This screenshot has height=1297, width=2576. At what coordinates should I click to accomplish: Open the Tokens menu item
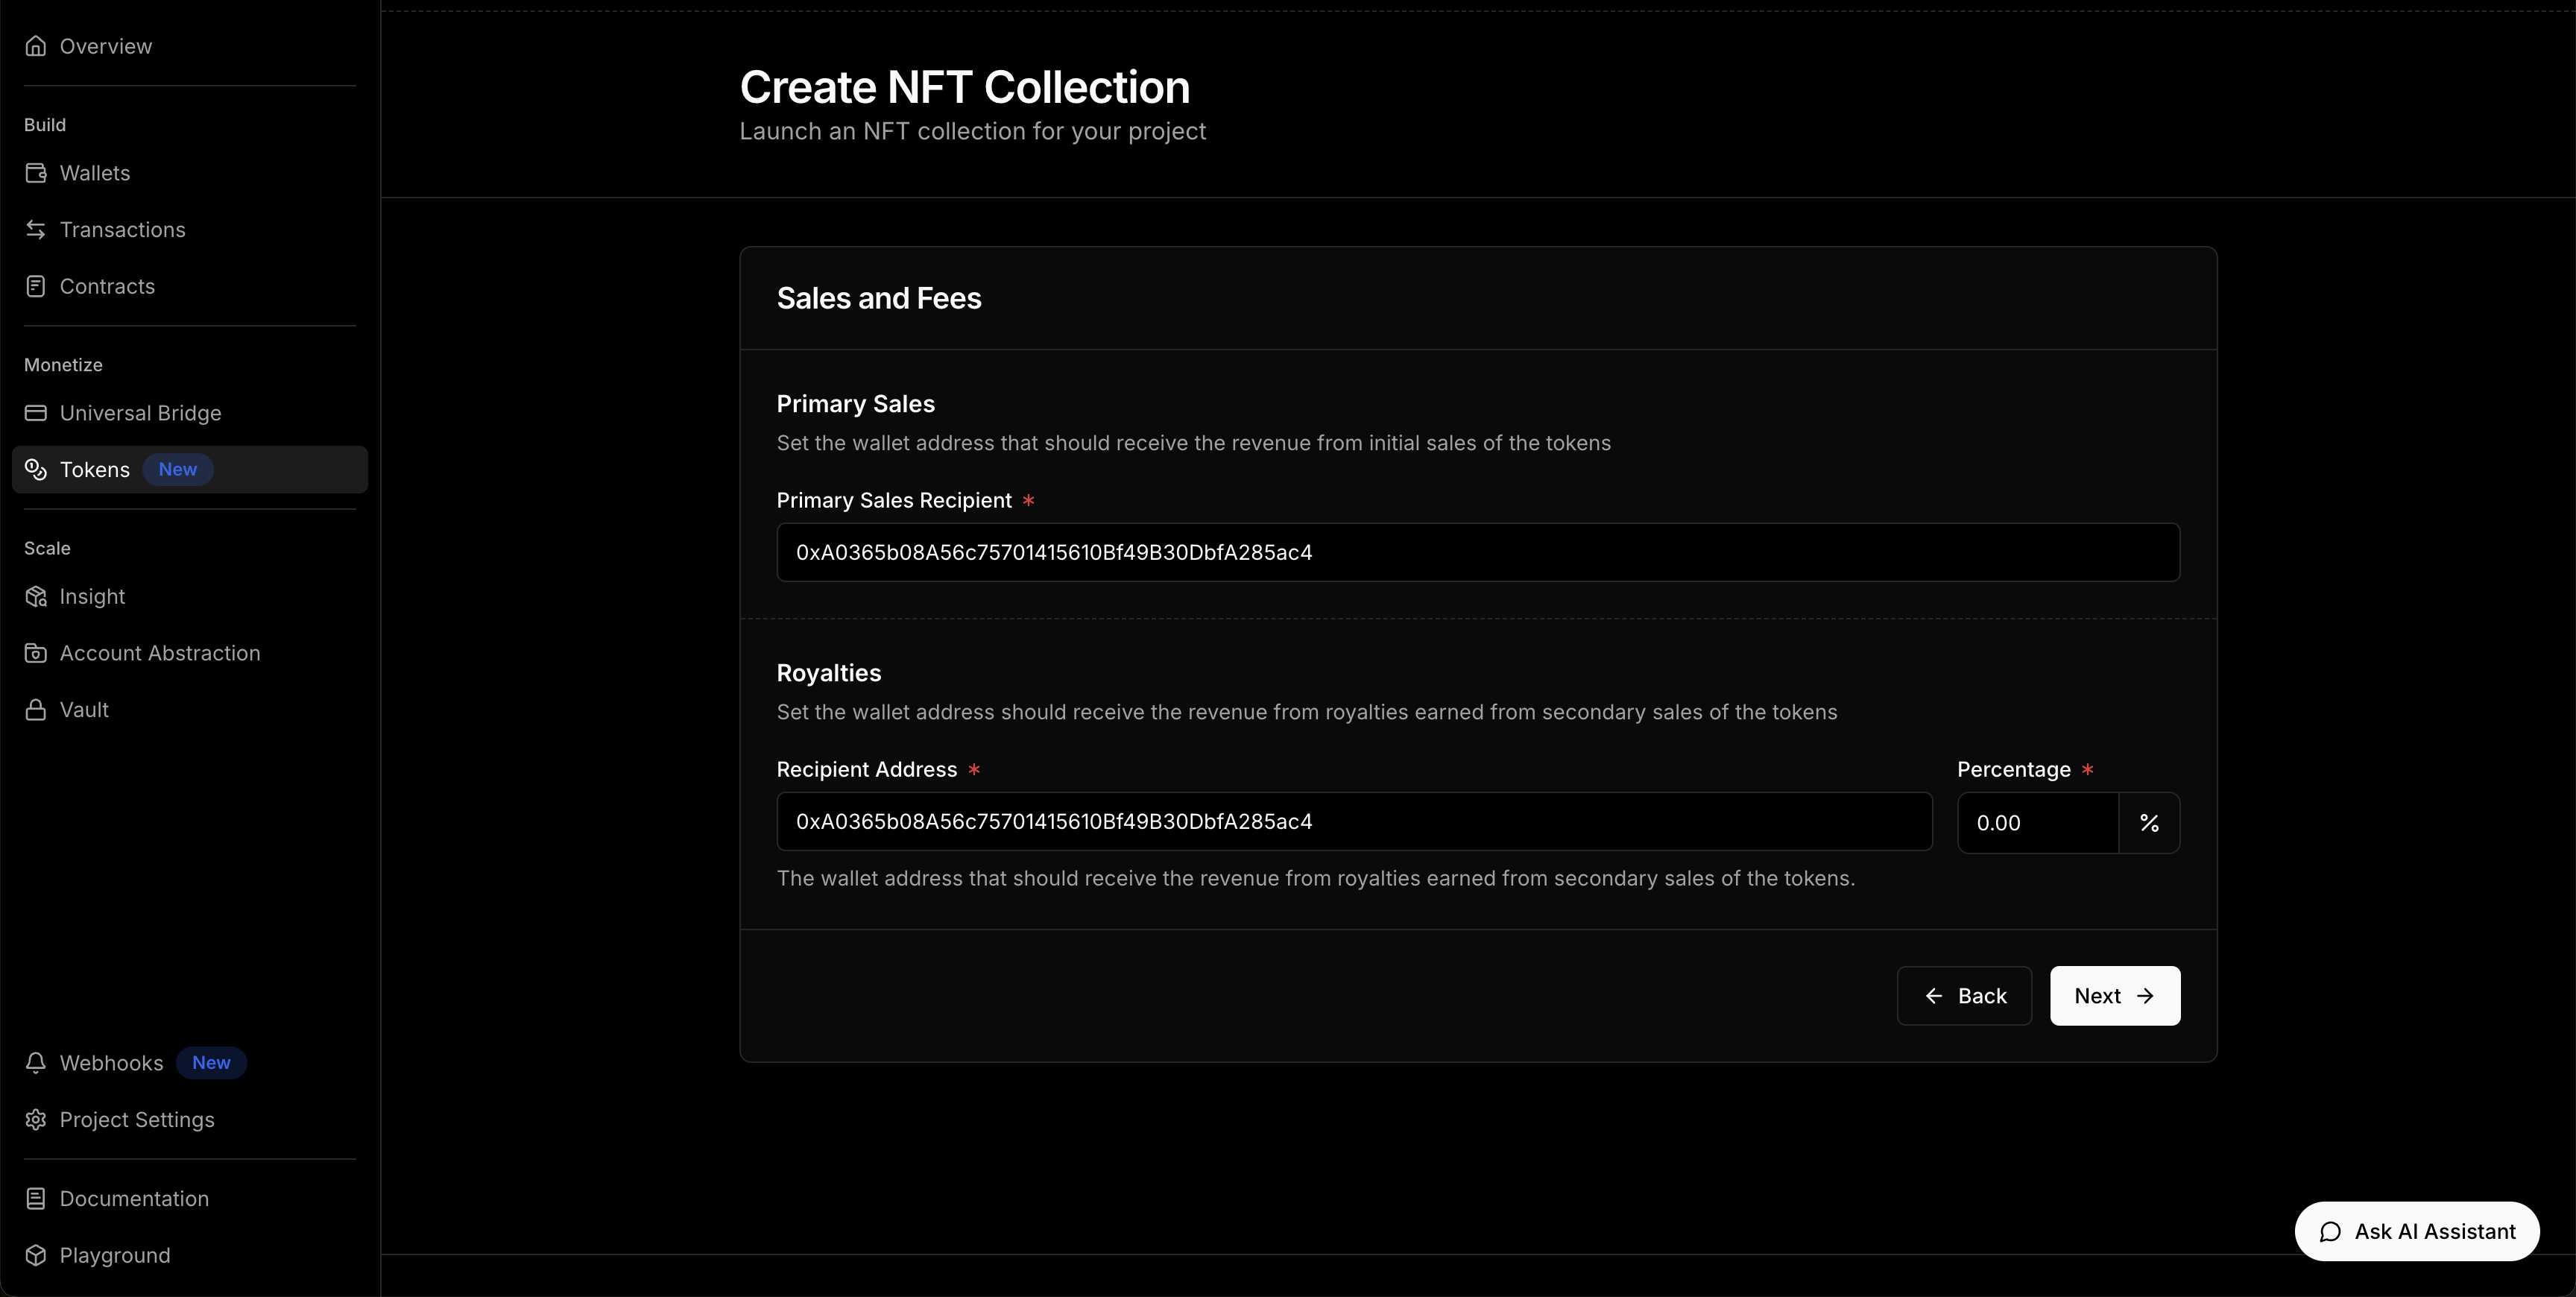95,470
